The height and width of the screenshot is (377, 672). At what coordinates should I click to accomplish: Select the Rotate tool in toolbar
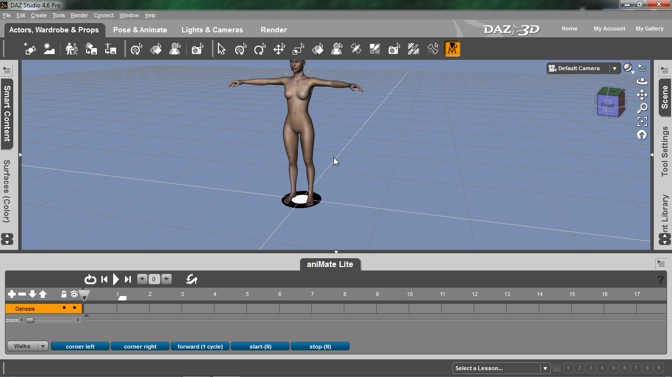(x=260, y=49)
